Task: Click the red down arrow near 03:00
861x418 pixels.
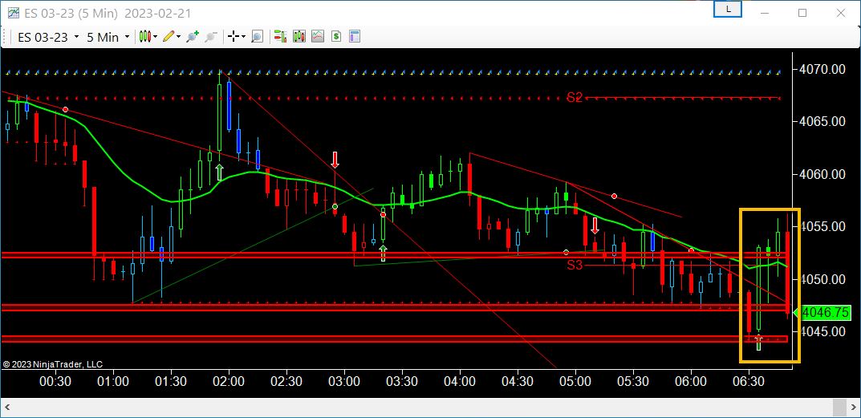Action: click(x=335, y=160)
